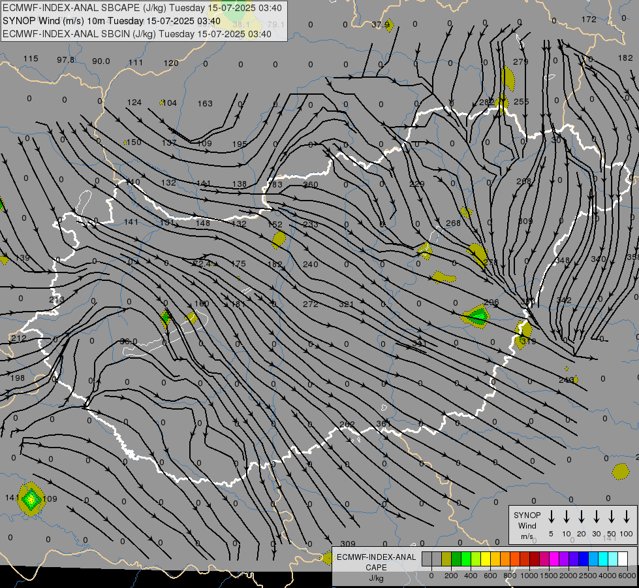639x588 pixels.
Task: Select the olive swatch in CAPE legend
Action: [446, 559]
